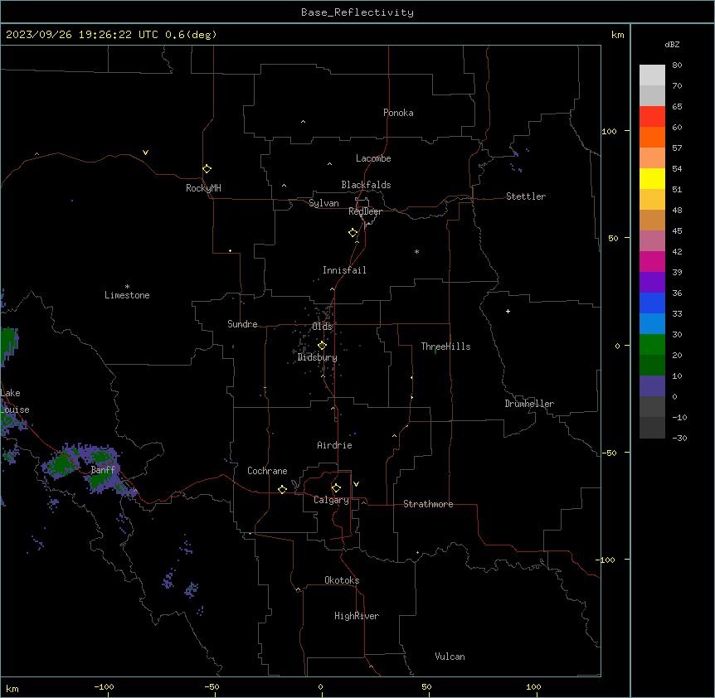This screenshot has width=715, height=698.
Task: Click the Stettler city label
Action: [525, 196]
